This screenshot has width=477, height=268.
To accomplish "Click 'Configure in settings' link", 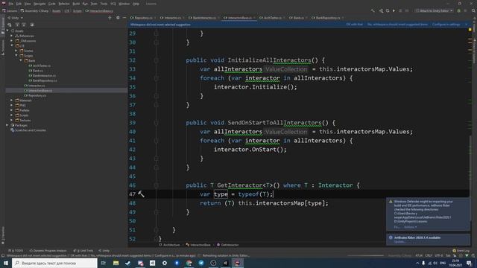I will (446, 25).
